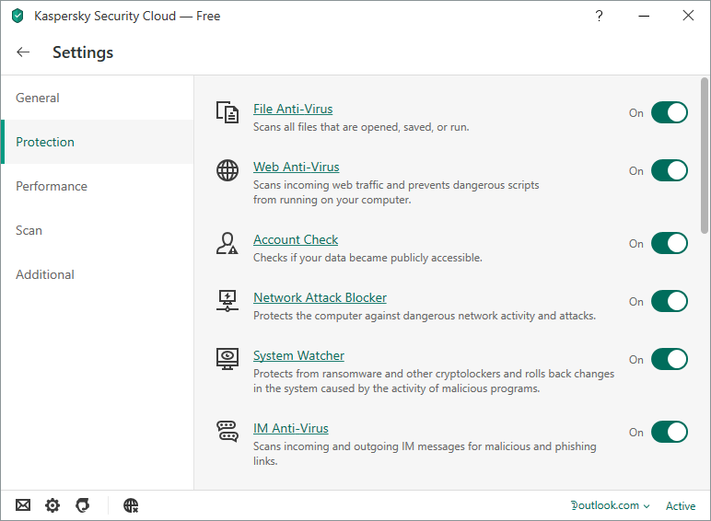This screenshot has width=711, height=521.
Task: Click the Web Anti-Virus globe icon
Action: coord(227,170)
